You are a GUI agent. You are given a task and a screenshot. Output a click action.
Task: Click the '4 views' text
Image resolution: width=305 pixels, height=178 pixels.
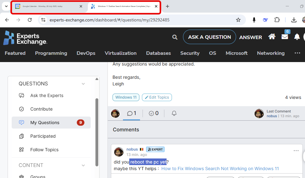tap(293, 97)
